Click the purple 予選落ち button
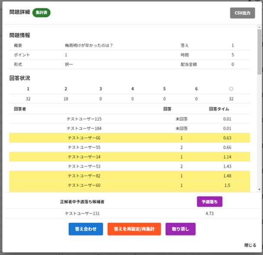Image resolution: width=263 pixels, height=255 pixels. click(x=209, y=201)
